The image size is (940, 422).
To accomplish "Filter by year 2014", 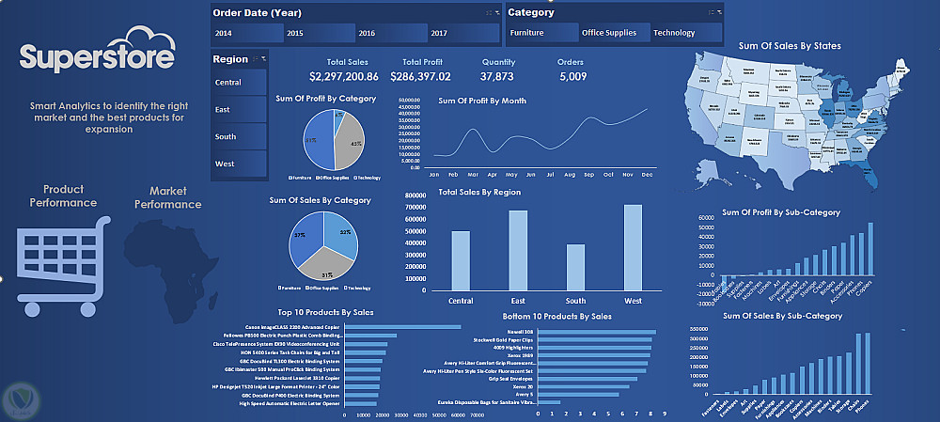I will click(x=247, y=34).
